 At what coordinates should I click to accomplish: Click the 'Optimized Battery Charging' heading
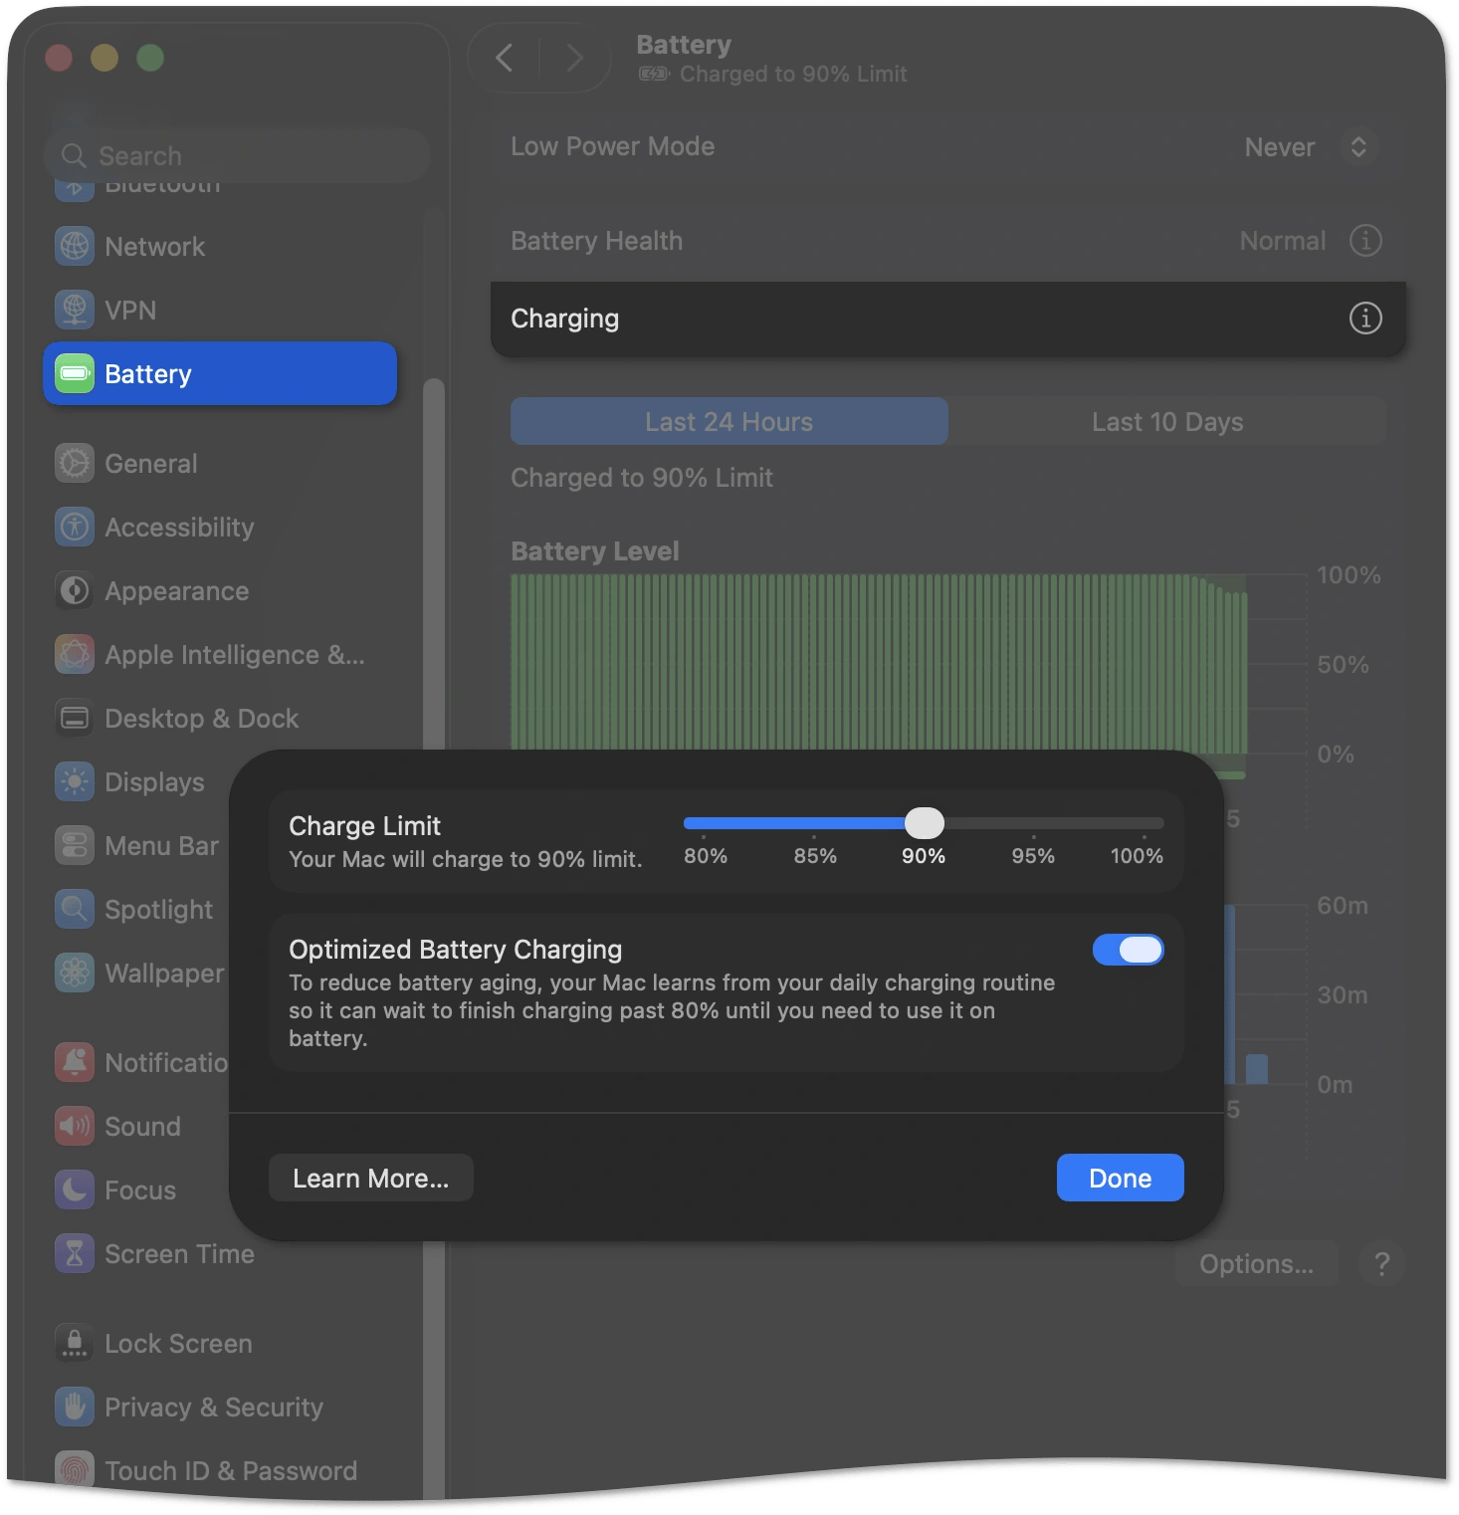click(456, 950)
